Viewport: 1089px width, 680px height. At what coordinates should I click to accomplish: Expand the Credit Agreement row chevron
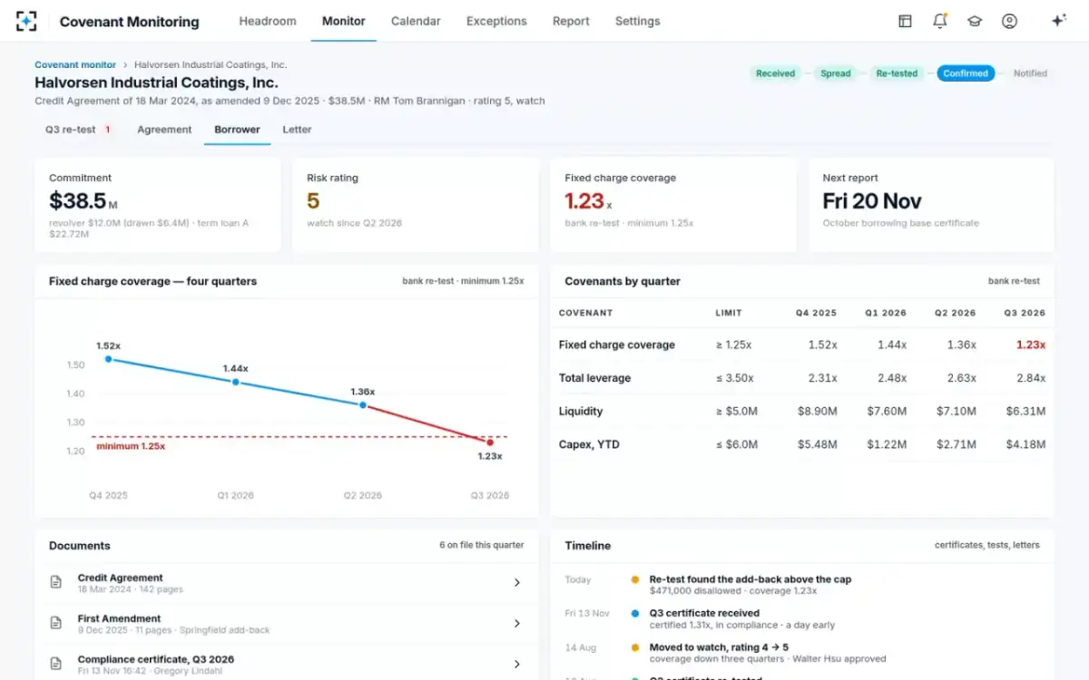click(517, 582)
